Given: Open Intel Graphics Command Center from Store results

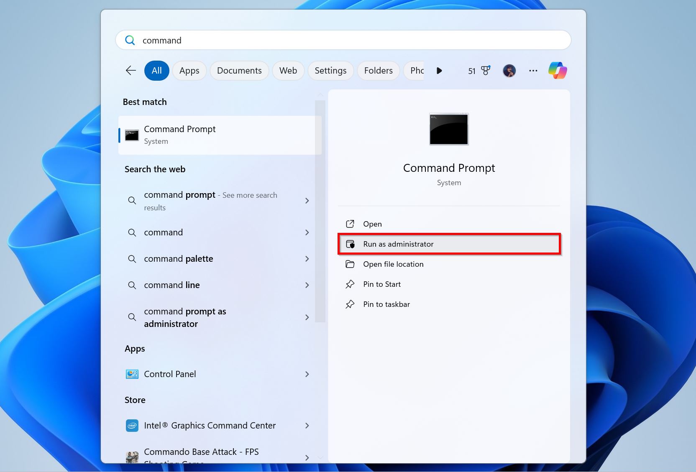Looking at the screenshot, I should (210, 425).
